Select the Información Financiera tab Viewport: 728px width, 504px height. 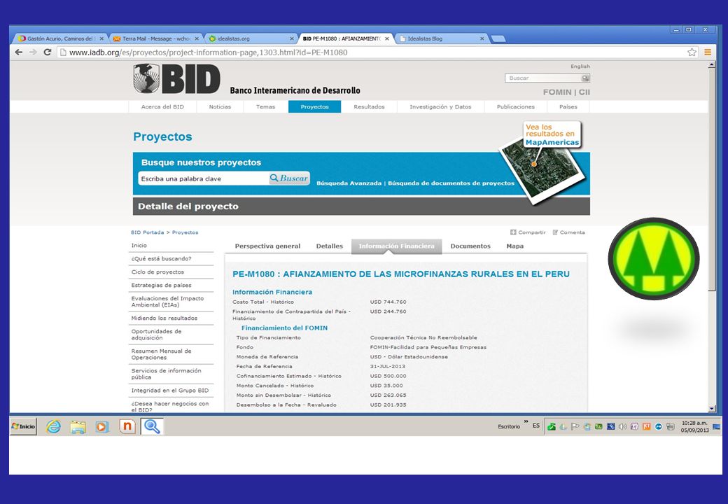tap(396, 246)
